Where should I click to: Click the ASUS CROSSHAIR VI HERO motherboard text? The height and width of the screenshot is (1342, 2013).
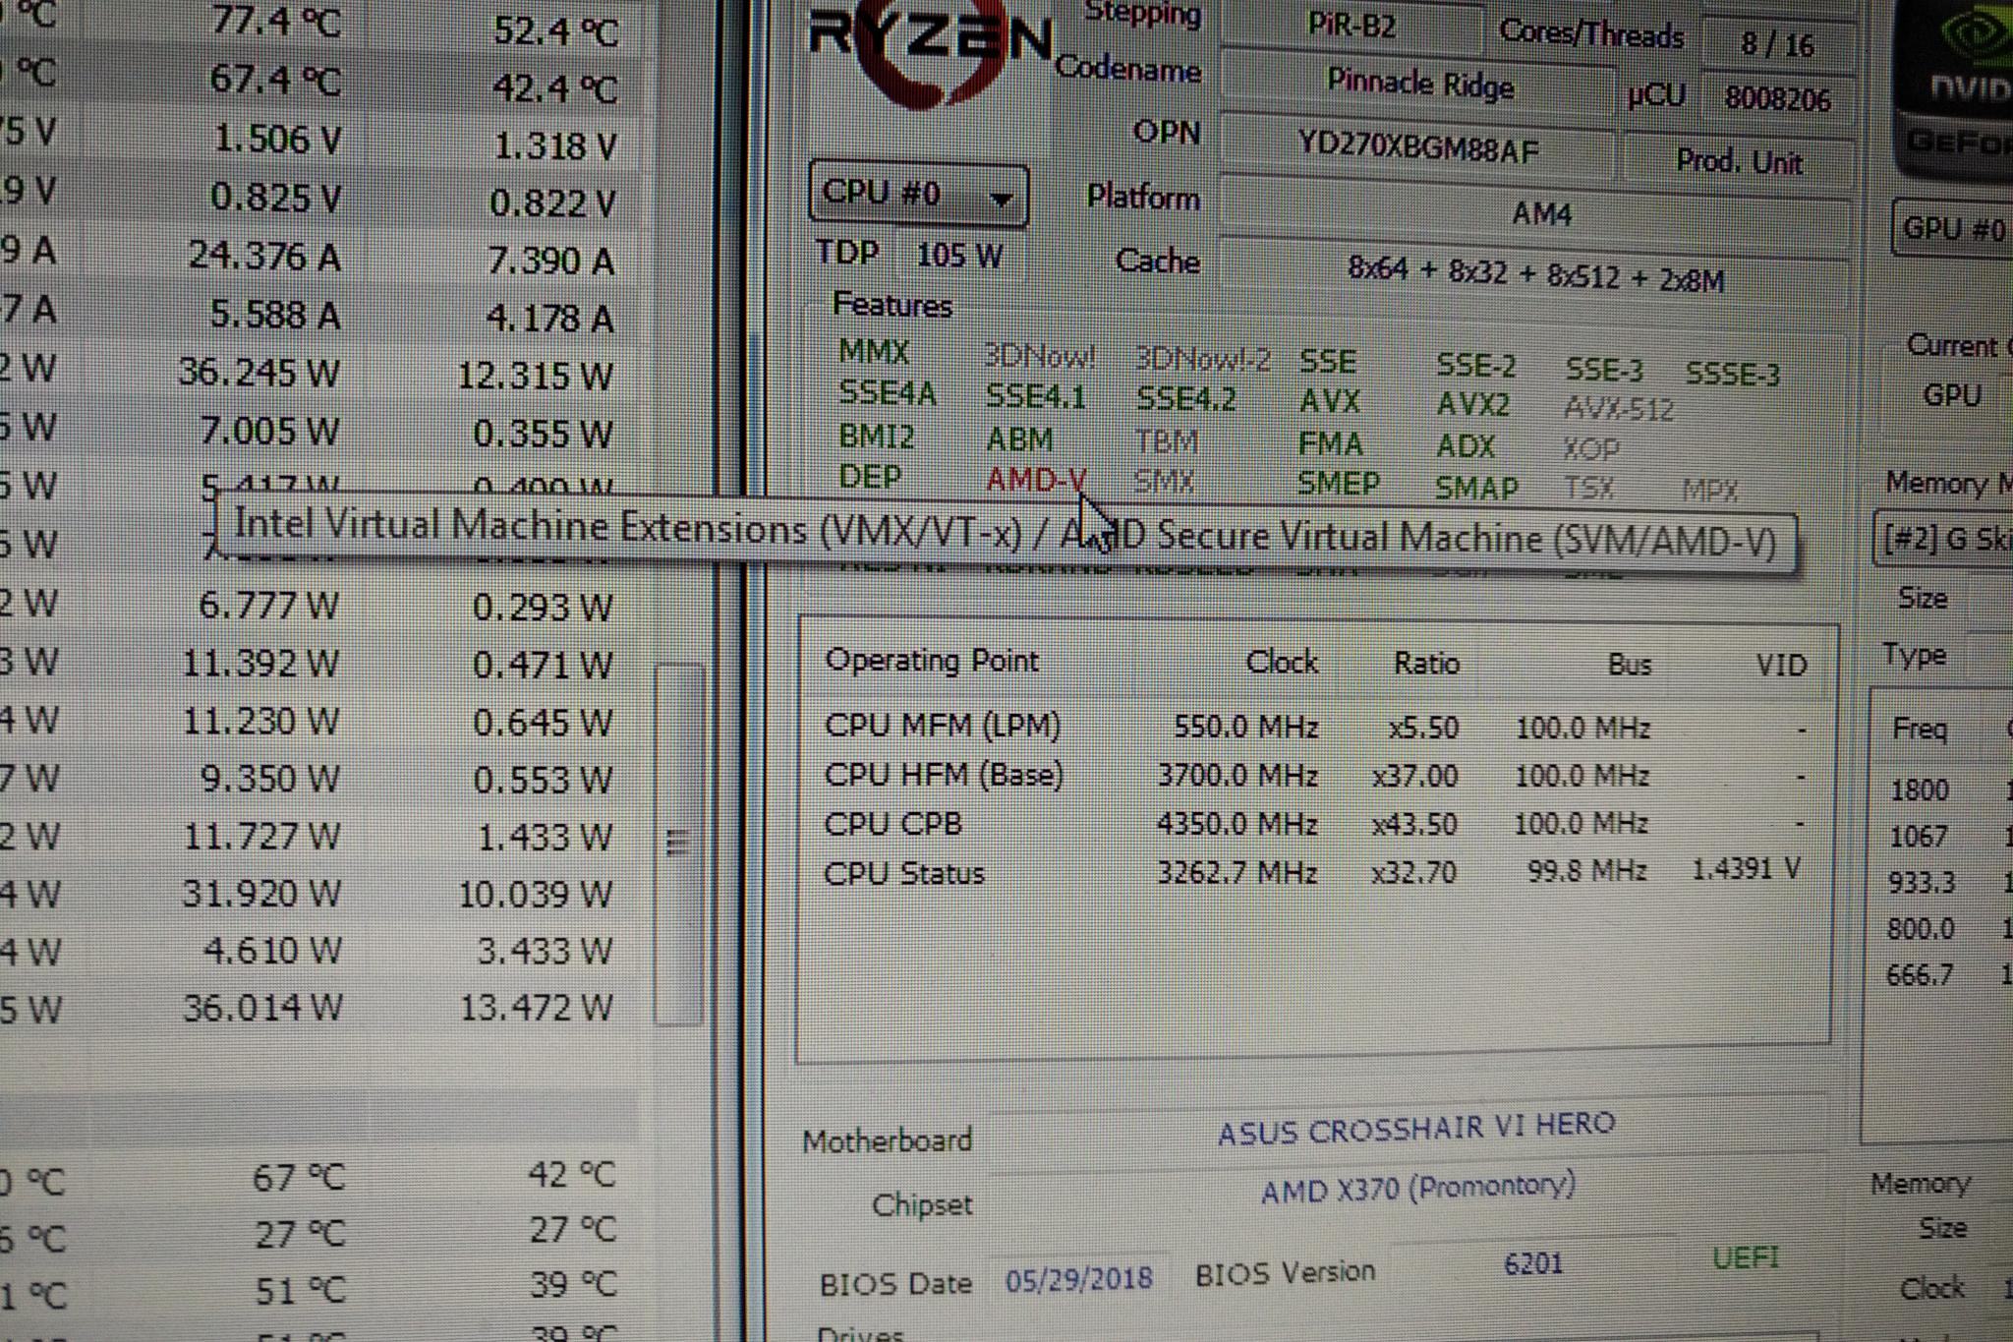(x=1415, y=1129)
